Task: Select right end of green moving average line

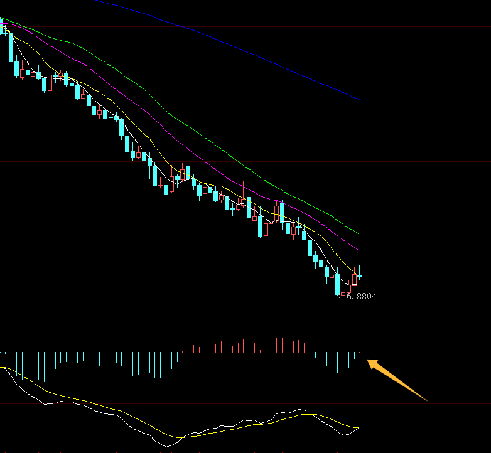Action: click(358, 233)
